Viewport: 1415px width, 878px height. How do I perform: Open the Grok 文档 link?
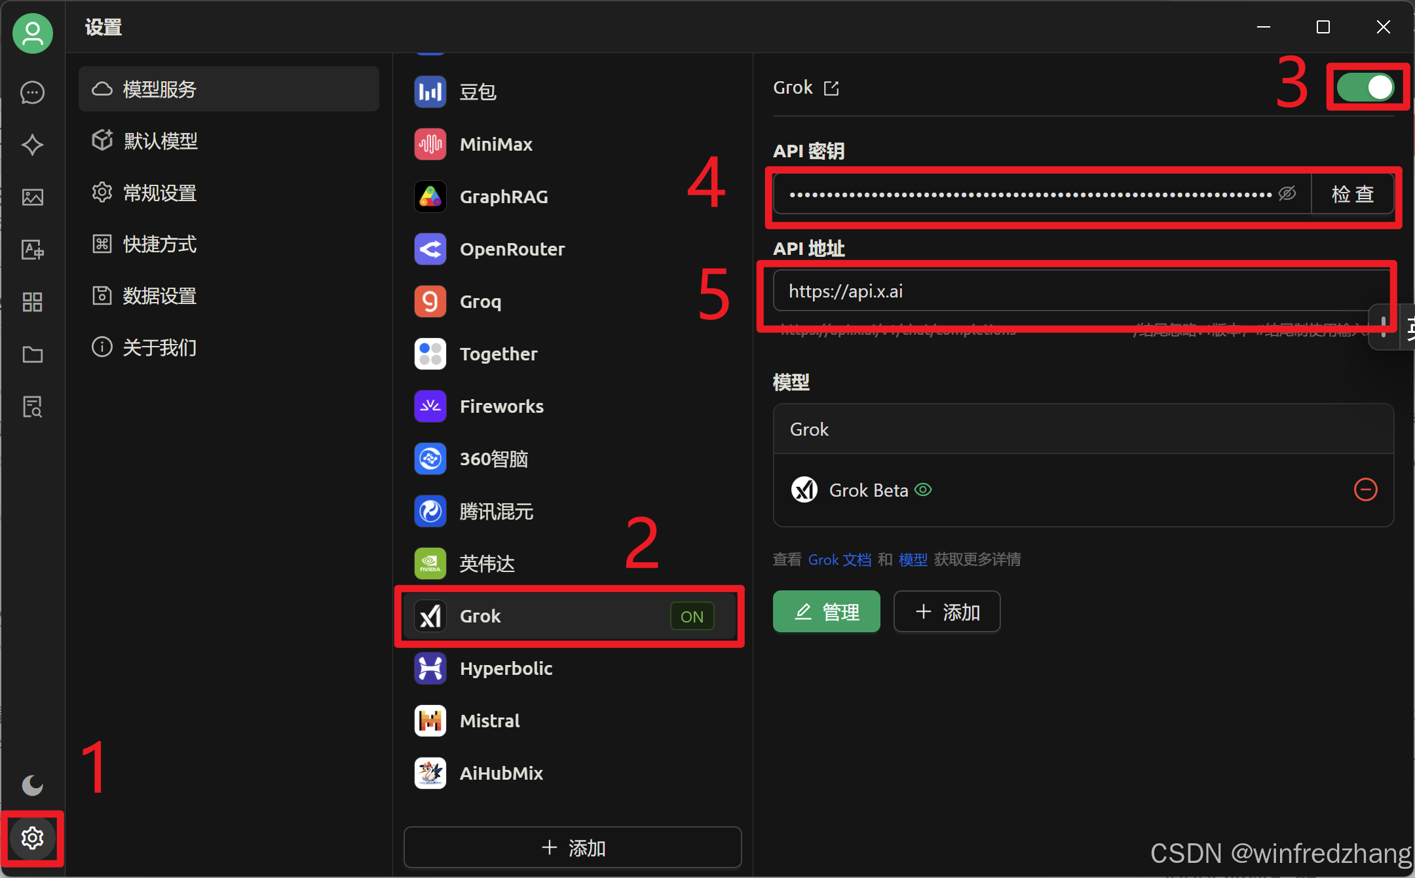[x=839, y=559]
